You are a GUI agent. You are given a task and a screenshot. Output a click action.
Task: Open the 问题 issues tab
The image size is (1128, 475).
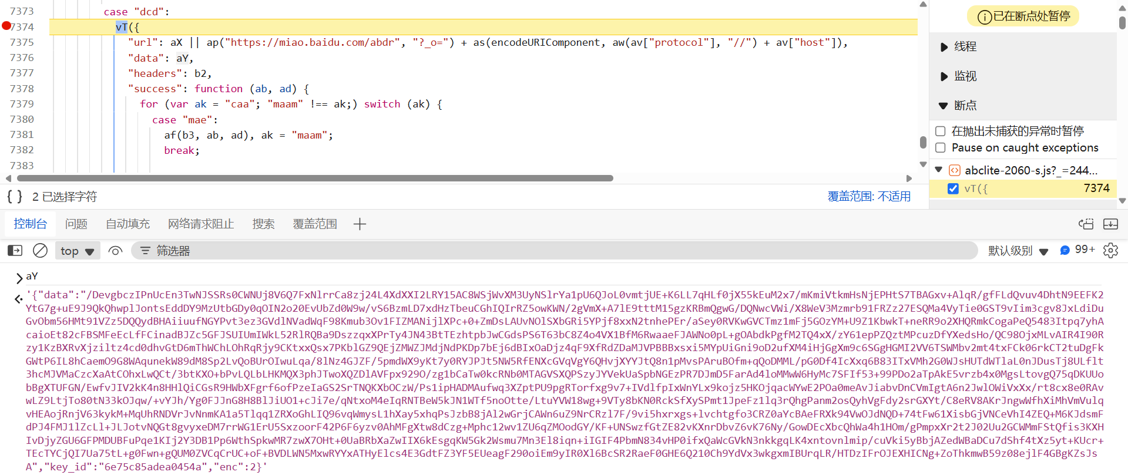click(76, 224)
